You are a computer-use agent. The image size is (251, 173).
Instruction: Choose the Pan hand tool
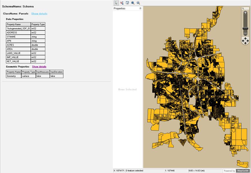122,3
